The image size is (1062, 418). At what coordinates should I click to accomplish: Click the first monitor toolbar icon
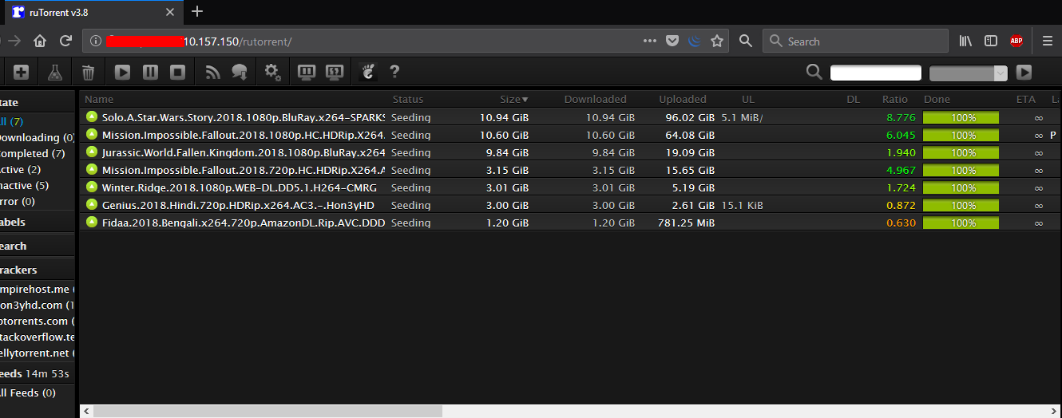point(306,73)
